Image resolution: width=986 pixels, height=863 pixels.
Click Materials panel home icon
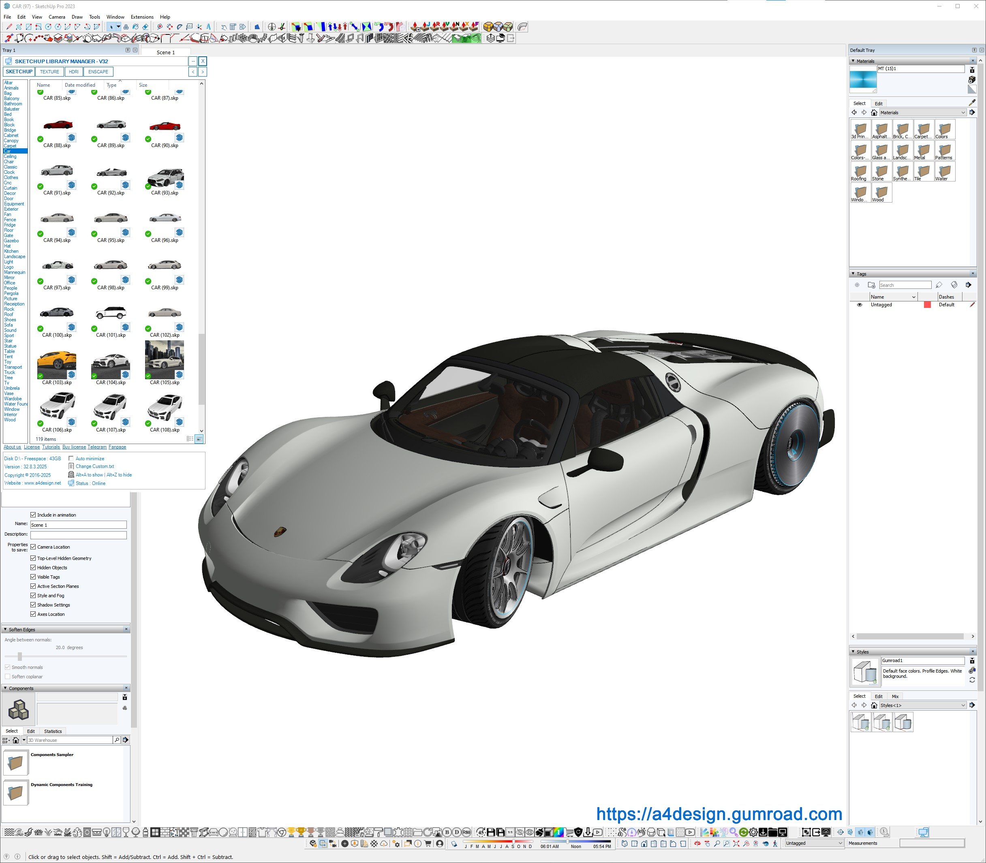pyautogui.click(x=874, y=113)
